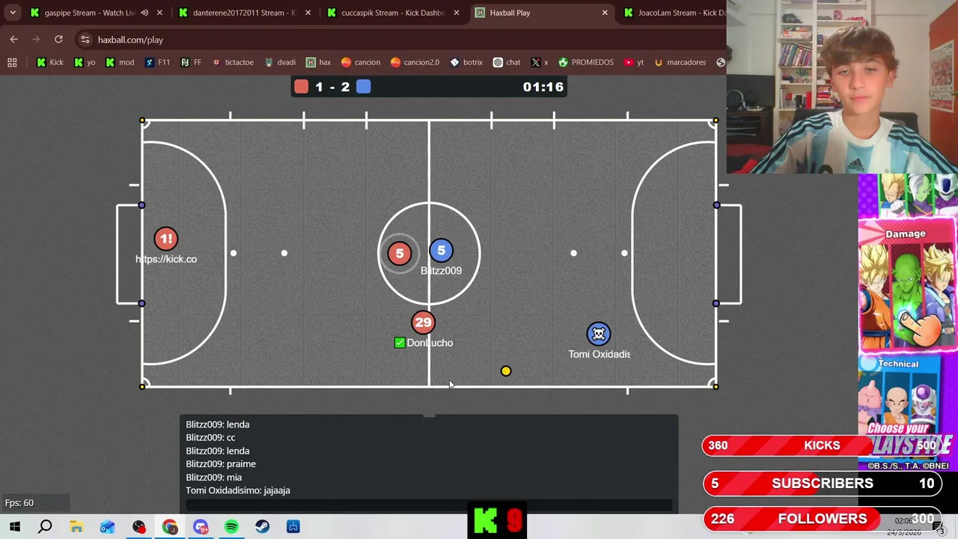The image size is (958, 539).
Task: Open the chat bookmark
Action: tap(507, 62)
